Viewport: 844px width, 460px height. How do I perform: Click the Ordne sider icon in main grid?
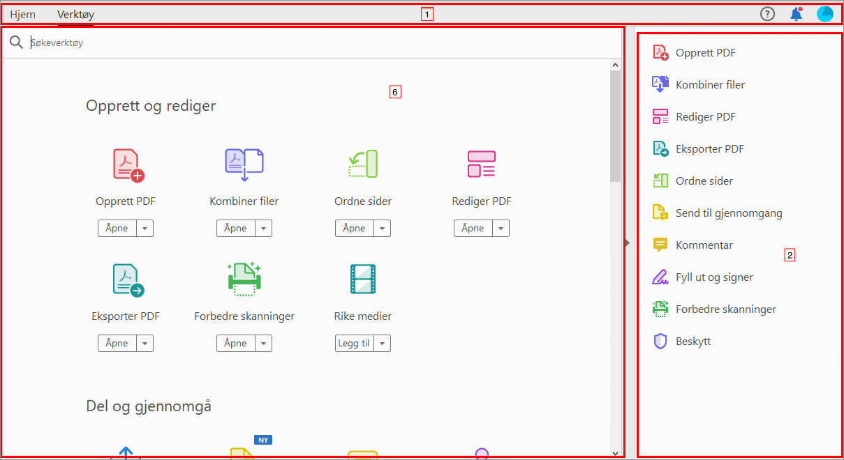(362, 164)
